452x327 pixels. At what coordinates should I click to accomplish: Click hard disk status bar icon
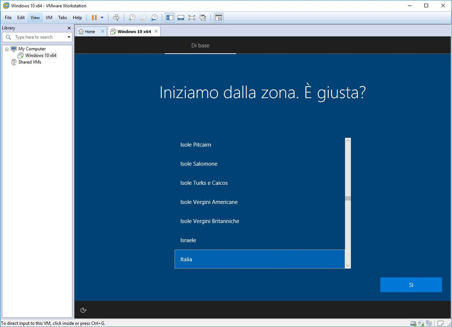(413, 324)
